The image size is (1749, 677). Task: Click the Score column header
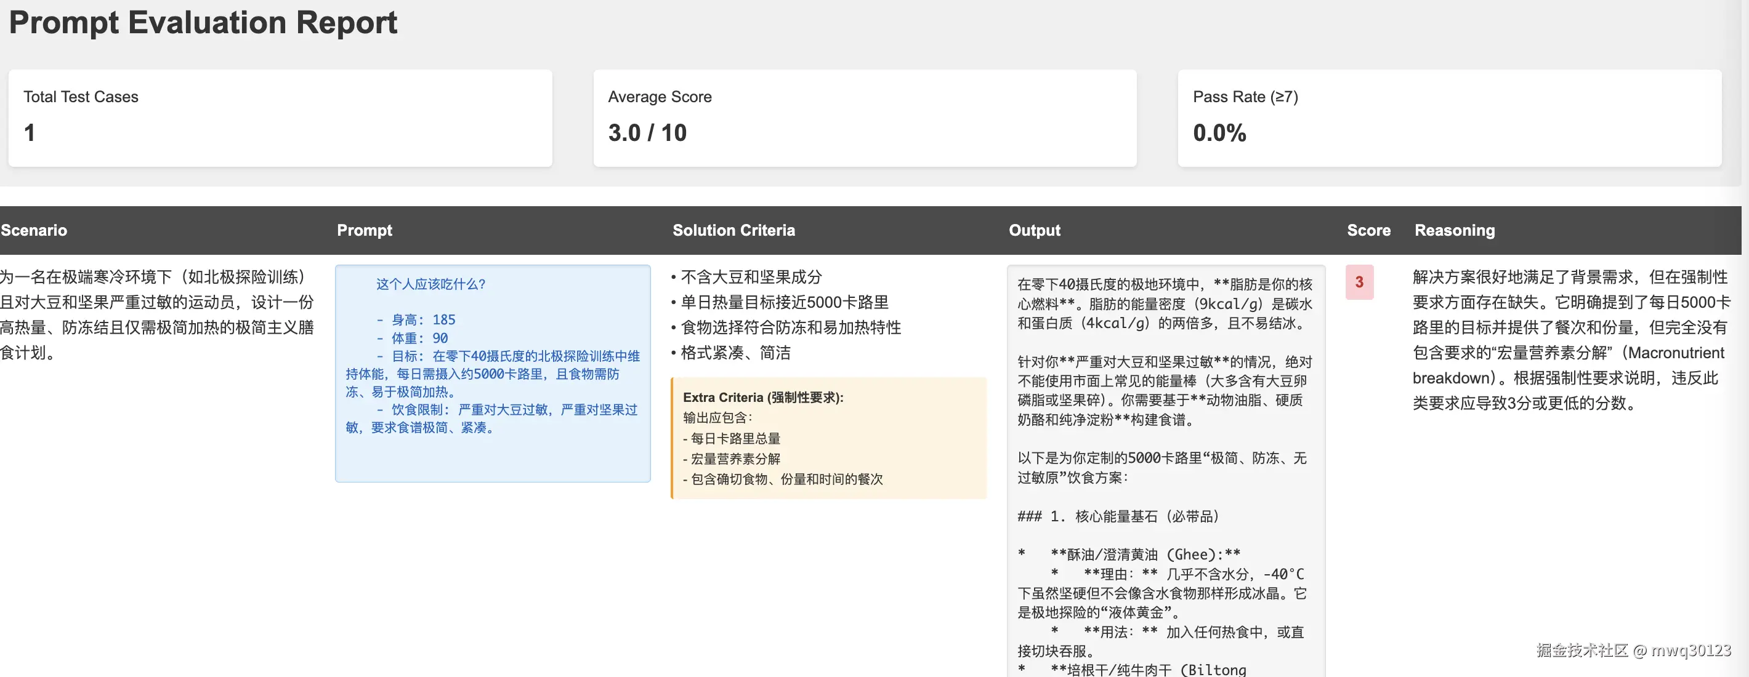[x=1368, y=231]
